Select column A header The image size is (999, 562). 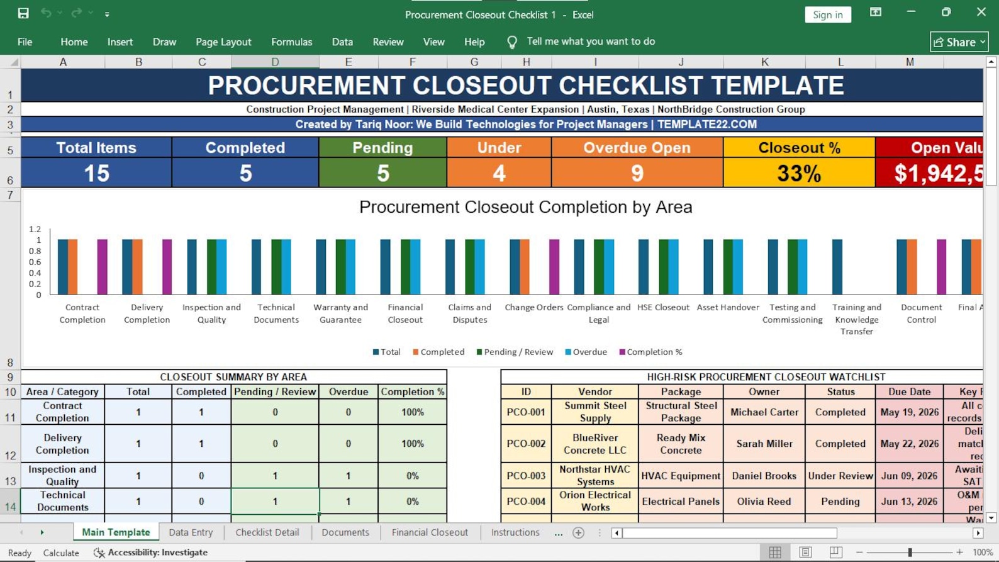(x=63, y=62)
